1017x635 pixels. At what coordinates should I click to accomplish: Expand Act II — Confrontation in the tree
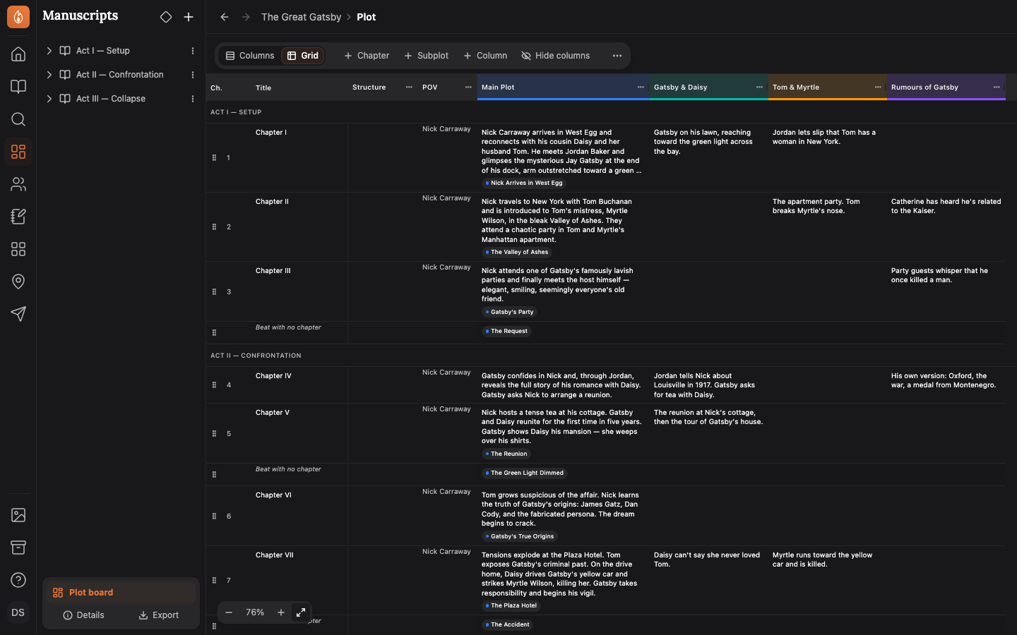tap(49, 75)
